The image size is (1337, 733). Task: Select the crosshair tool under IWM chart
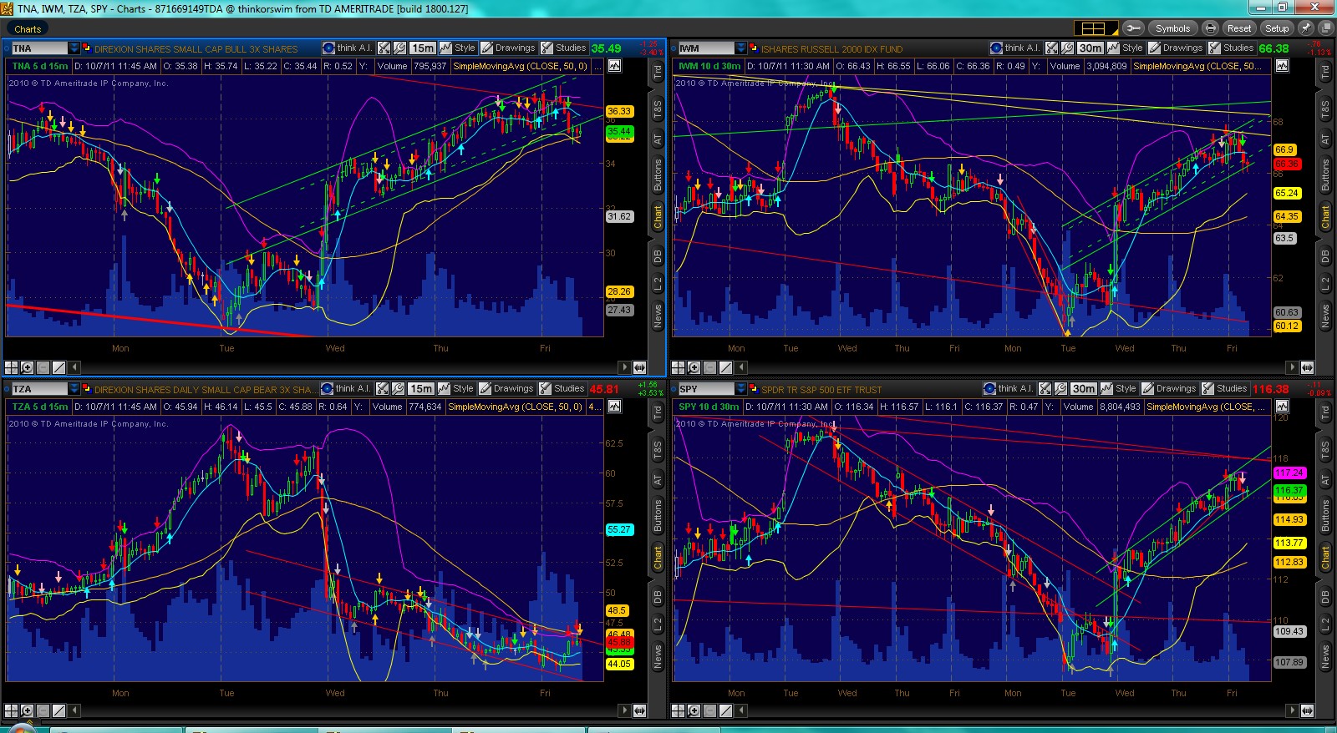point(678,367)
